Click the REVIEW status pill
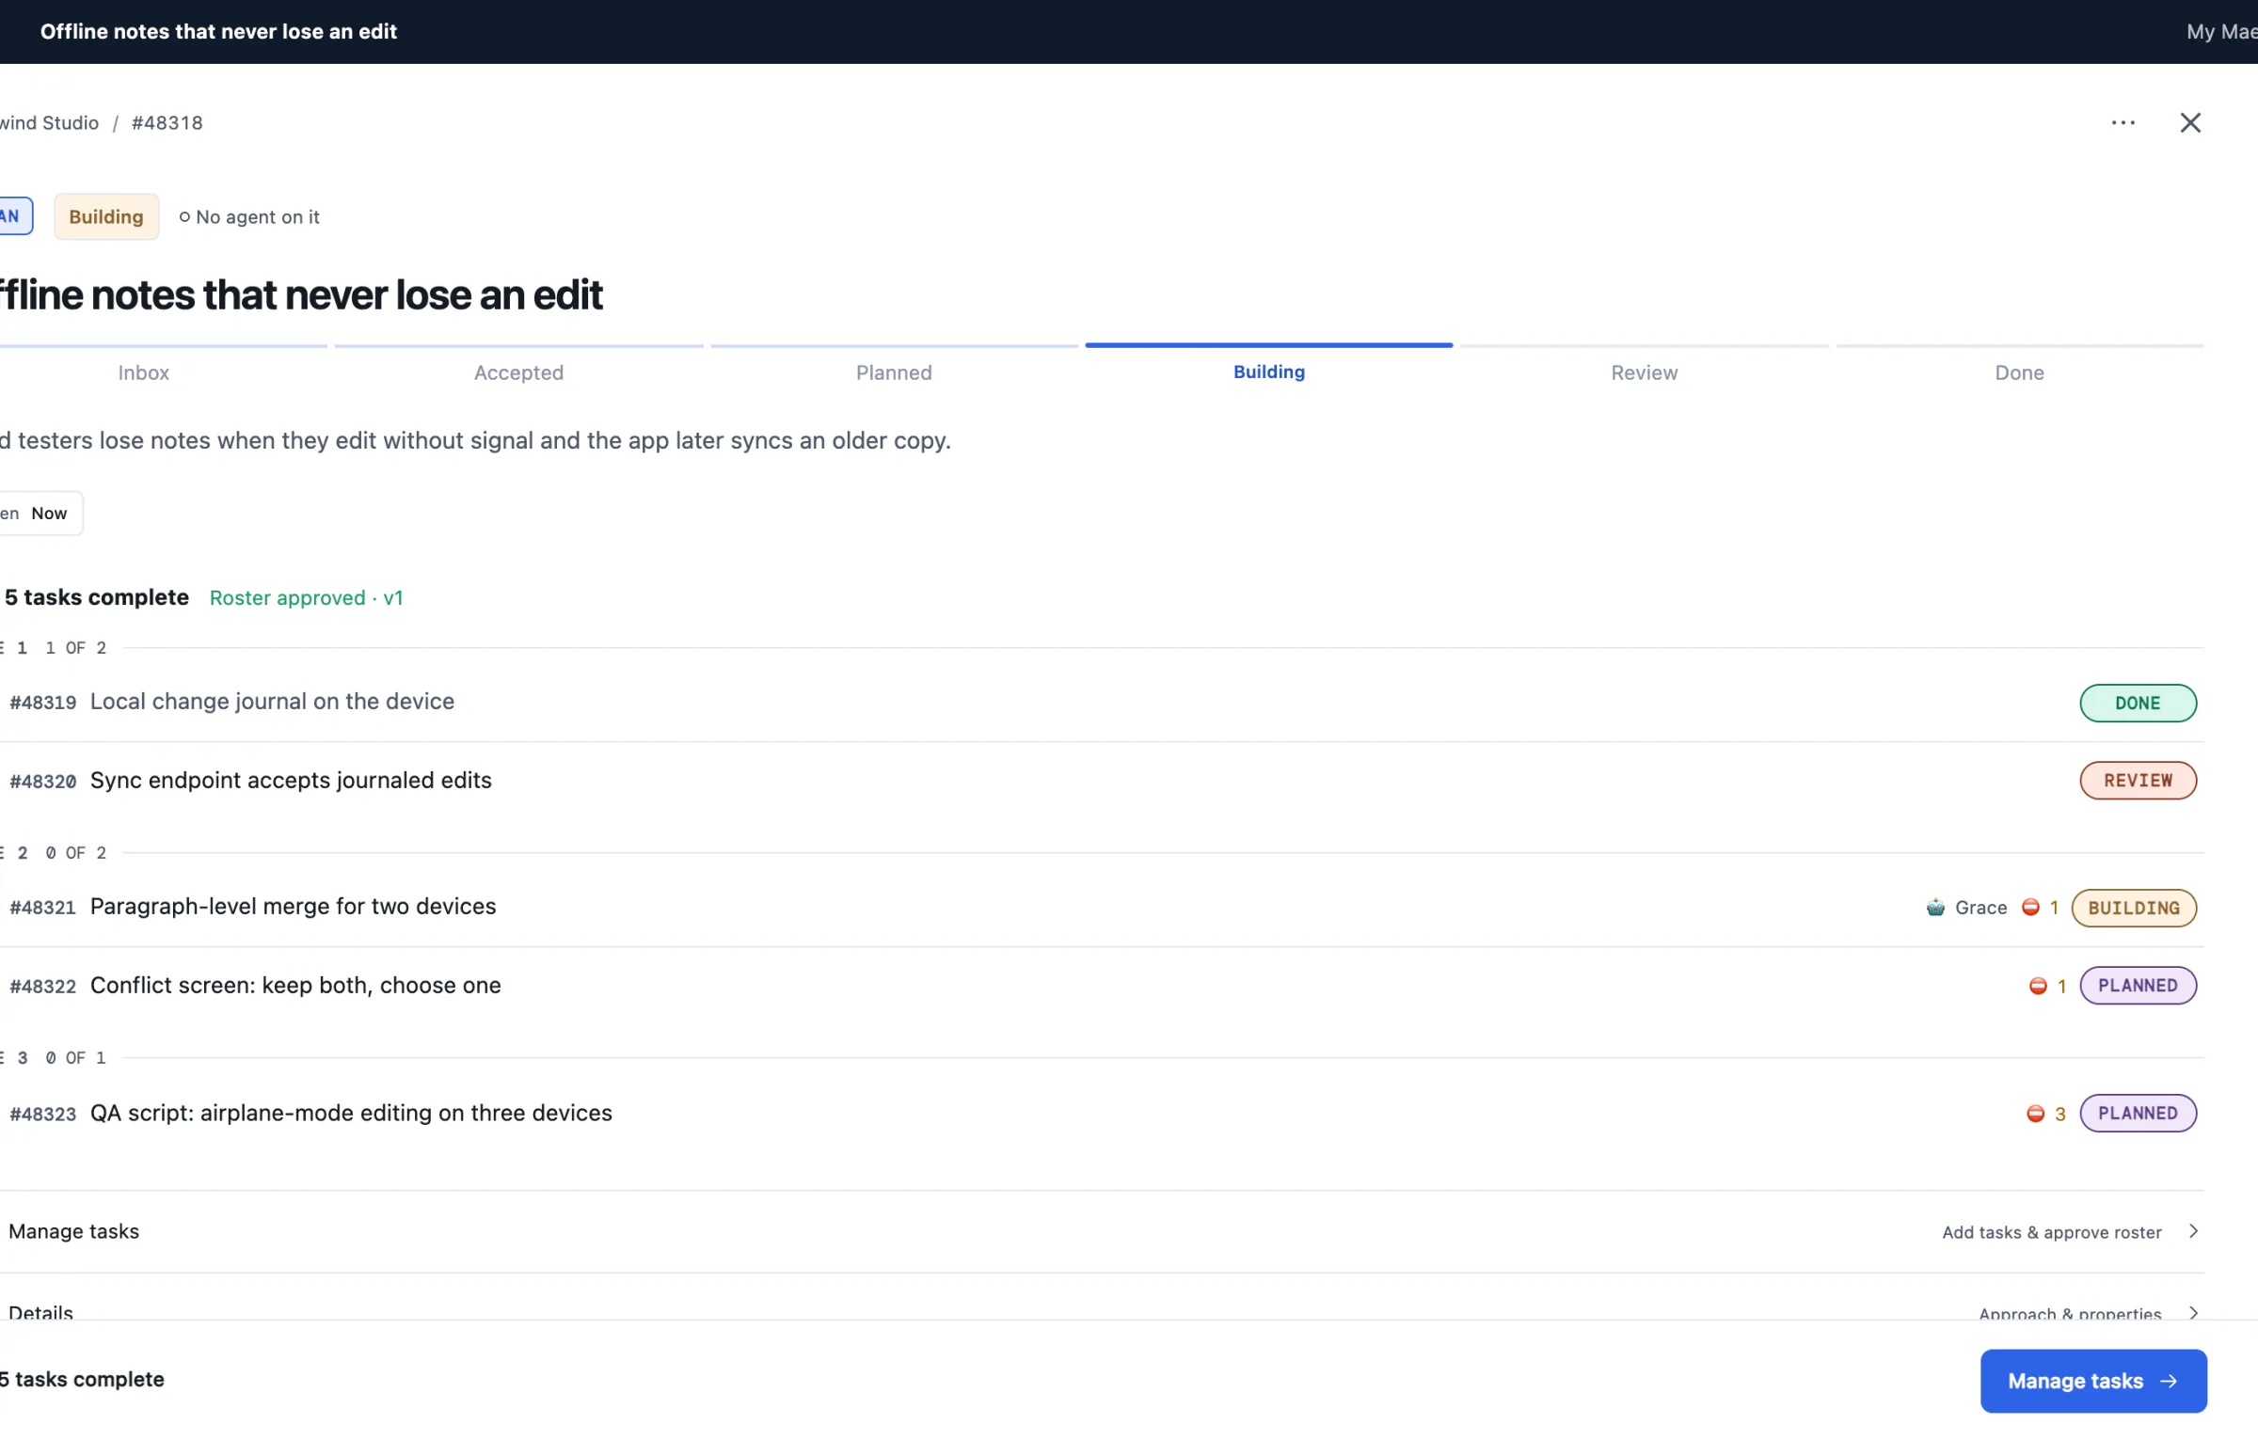 pyautogui.click(x=2138, y=781)
